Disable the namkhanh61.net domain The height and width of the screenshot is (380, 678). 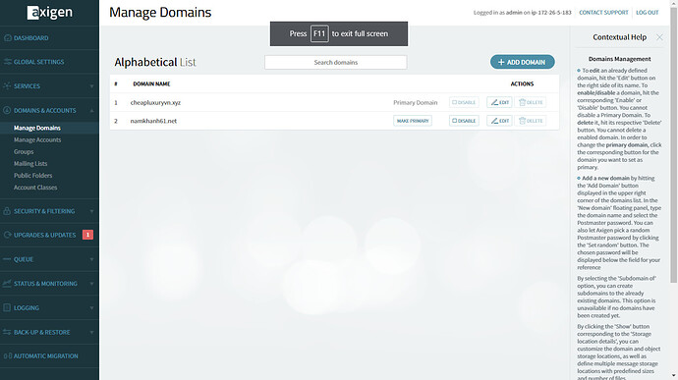(x=464, y=121)
